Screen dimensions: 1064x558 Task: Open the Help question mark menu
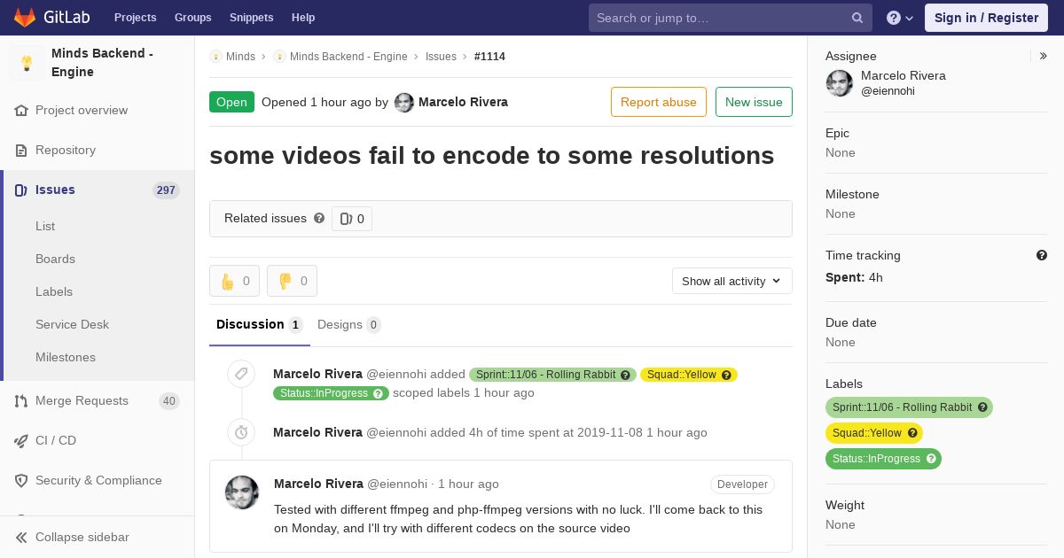pyautogui.click(x=900, y=18)
